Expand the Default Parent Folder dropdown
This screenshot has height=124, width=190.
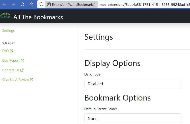[x=133, y=118]
